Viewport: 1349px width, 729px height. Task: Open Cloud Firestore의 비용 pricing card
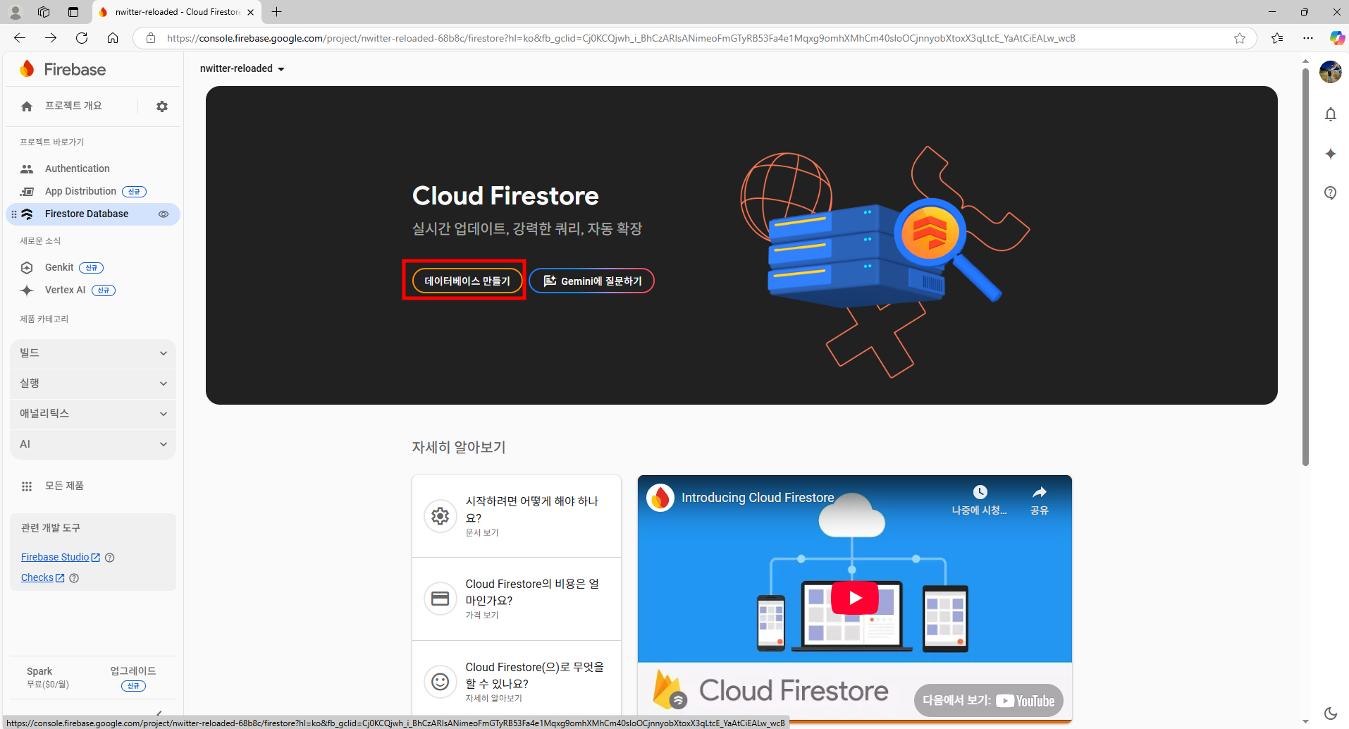click(517, 599)
